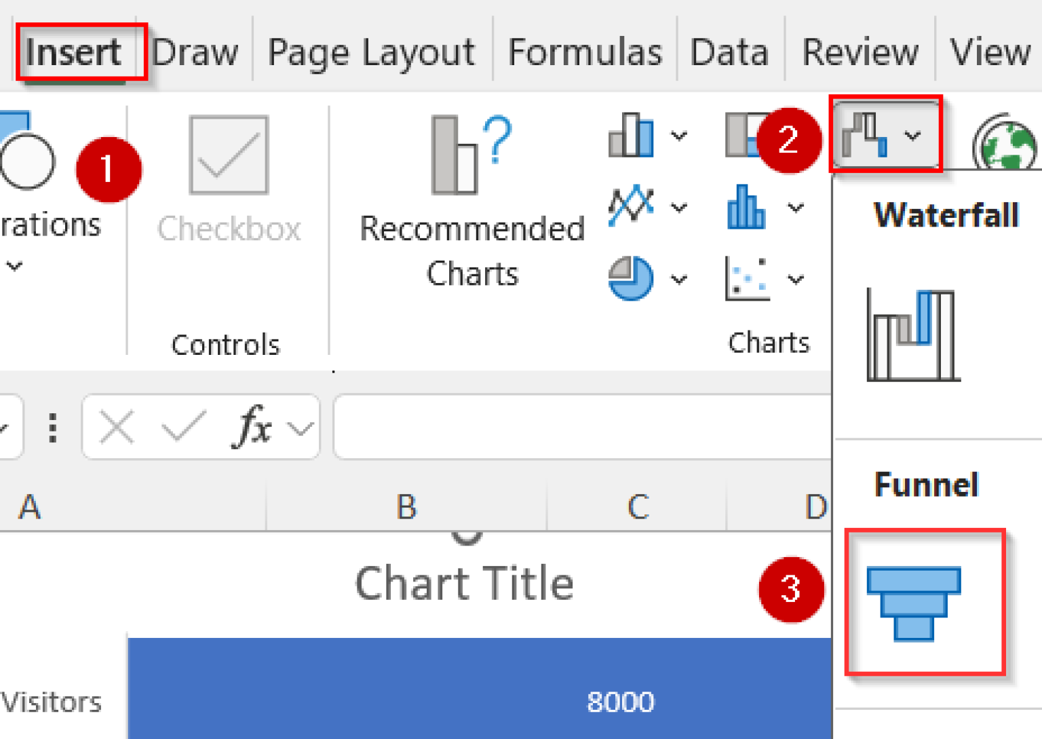The image size is (1042, 739).
Task: Select the insert statistic chart icon
Action: [745, 208]
